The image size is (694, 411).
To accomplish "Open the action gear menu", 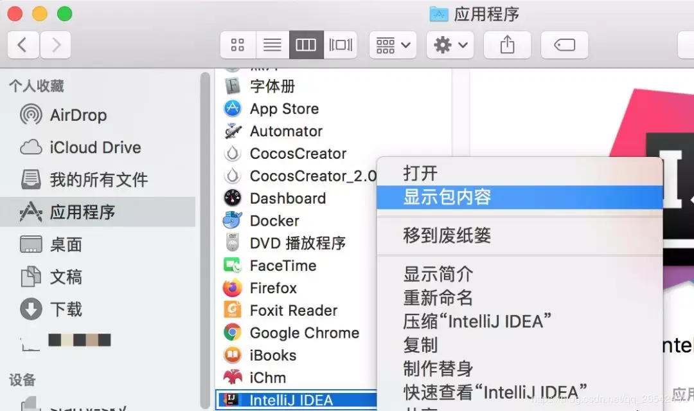I will pyautogui.click(x=450, y=44).
